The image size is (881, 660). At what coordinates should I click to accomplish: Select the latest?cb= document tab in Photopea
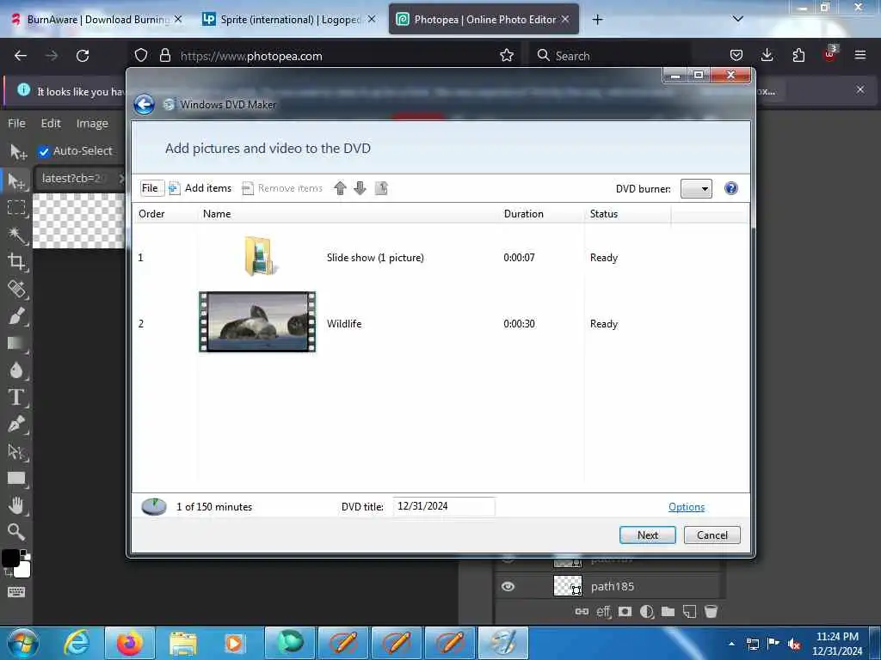tap(78, 179)
